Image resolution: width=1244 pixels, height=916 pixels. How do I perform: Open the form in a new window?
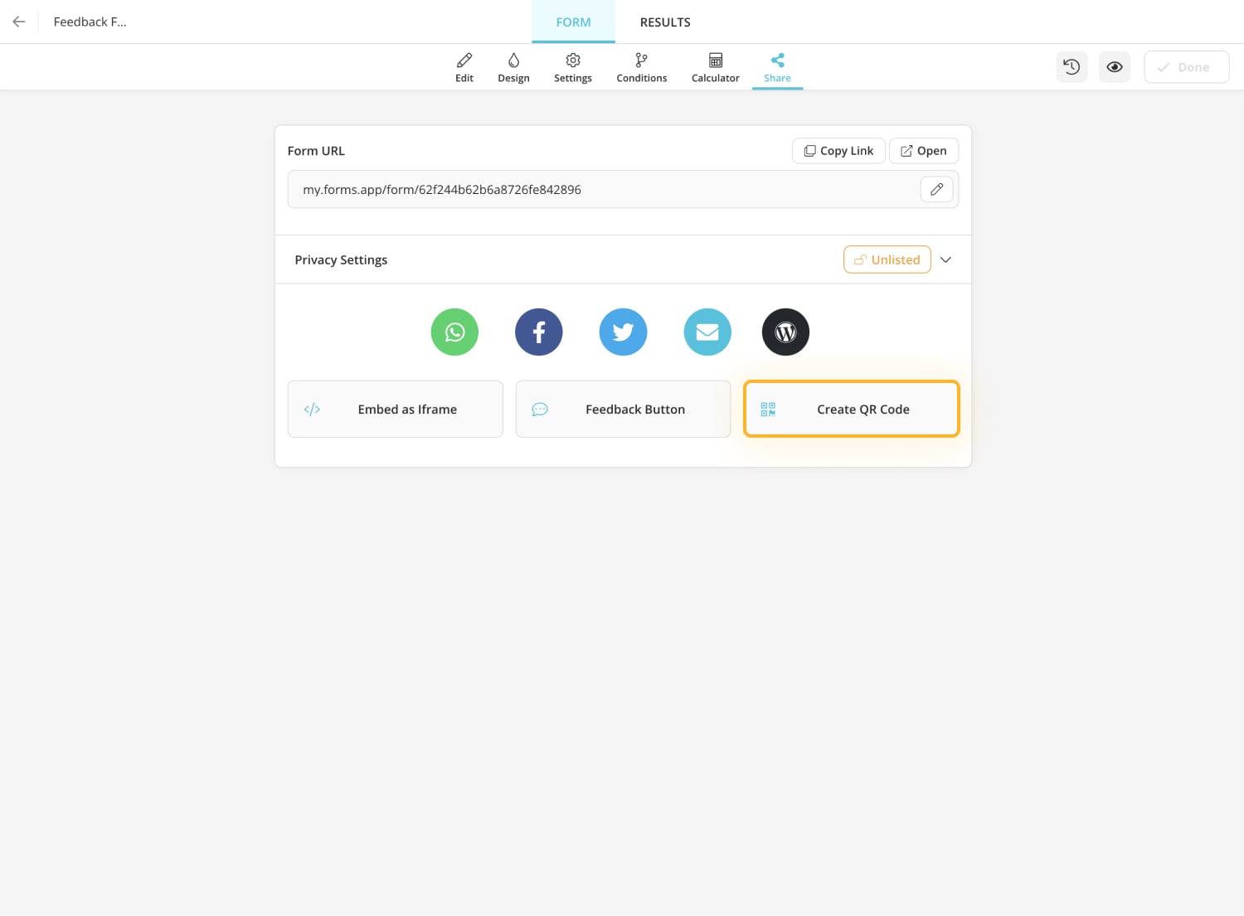923,150
